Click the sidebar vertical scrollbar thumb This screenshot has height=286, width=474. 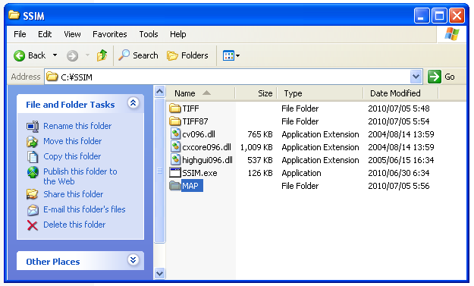click(x=159, y=171)
